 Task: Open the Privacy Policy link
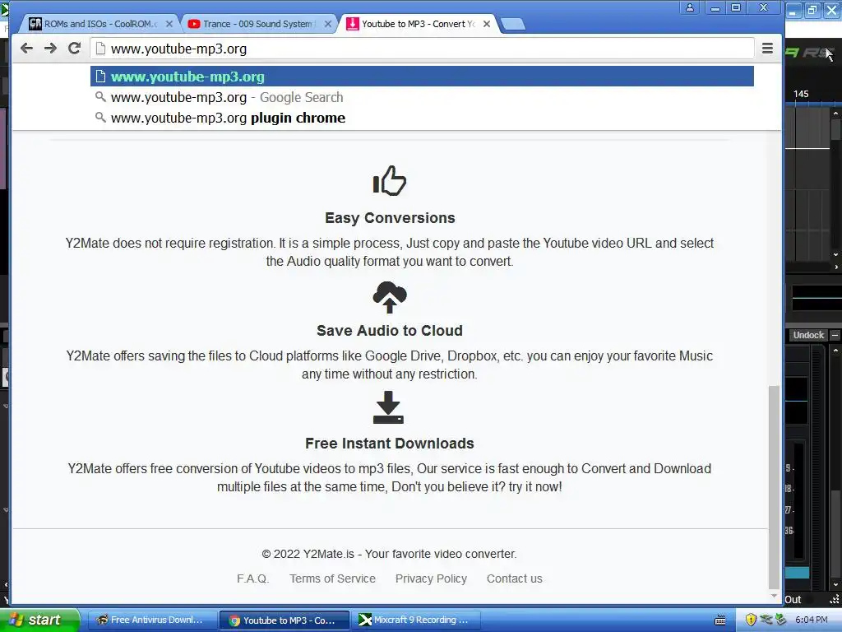pos(431,579)
